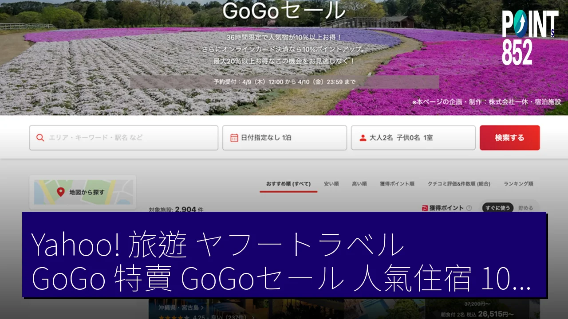Screen dimensions: 568x319
Task: Open 地図から探す map search
Action: click(x=83, y=192)
